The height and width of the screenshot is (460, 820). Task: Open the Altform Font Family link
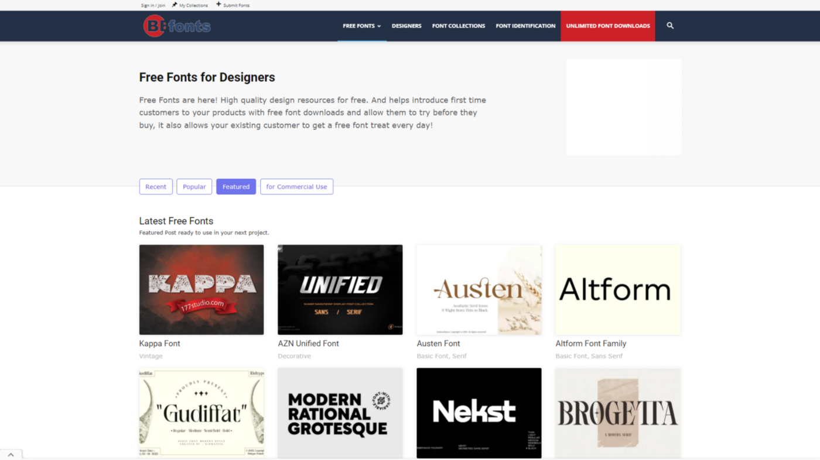click(590, 343)
